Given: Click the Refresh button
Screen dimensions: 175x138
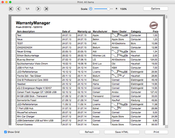Looking at the screenshot, I should tap(89, 132).
